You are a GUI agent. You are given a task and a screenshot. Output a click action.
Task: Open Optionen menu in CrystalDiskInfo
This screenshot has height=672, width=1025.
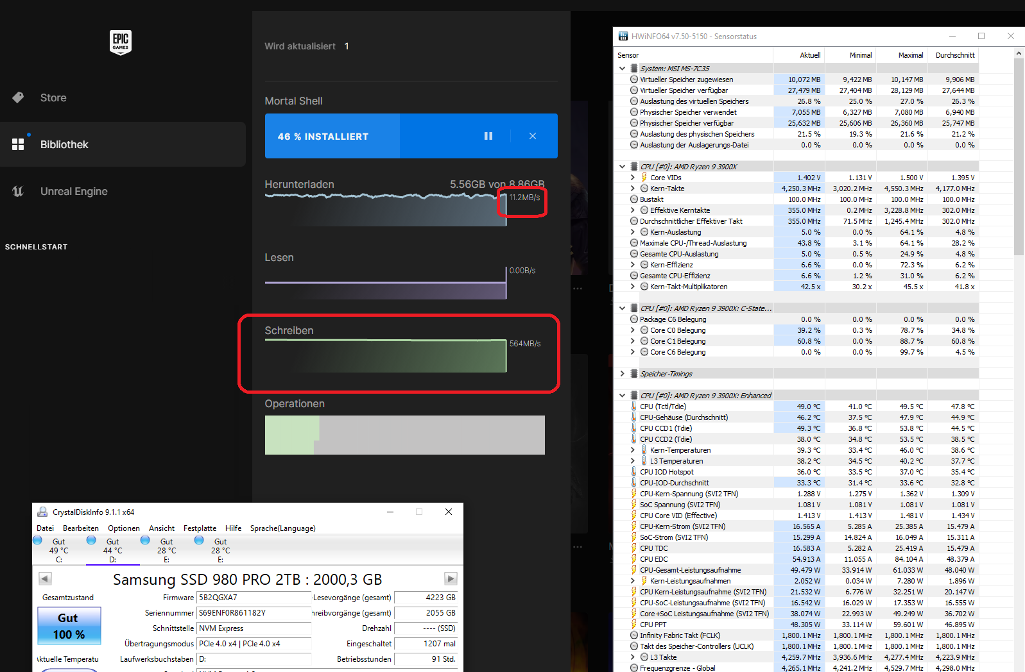pos(124,528)
